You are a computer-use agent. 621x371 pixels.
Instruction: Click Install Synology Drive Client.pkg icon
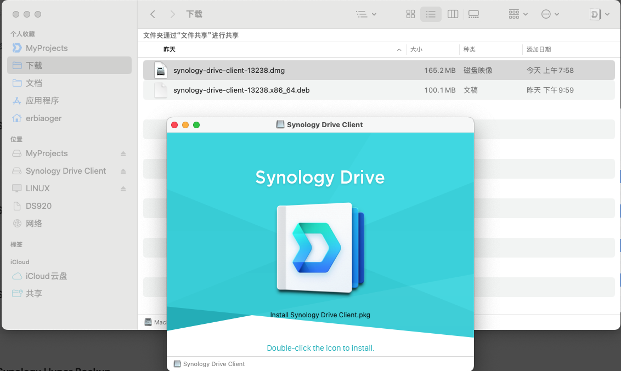pyautogui.click(x=320, y=248)
